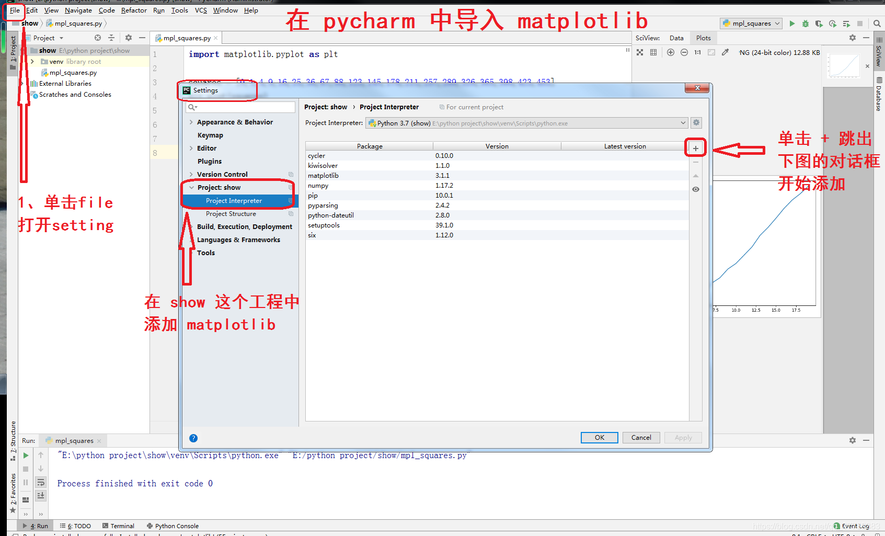Select Scratches and Consoles tree item

[x=71, y=95]
